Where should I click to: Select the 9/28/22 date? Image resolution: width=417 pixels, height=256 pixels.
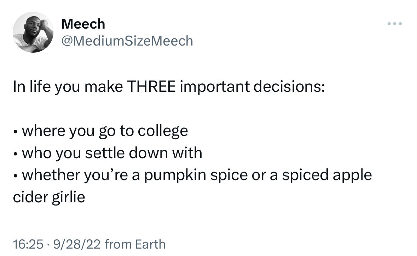pos(77,244)
